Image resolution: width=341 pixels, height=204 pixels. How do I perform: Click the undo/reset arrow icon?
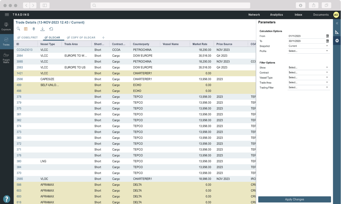point(51,29)
